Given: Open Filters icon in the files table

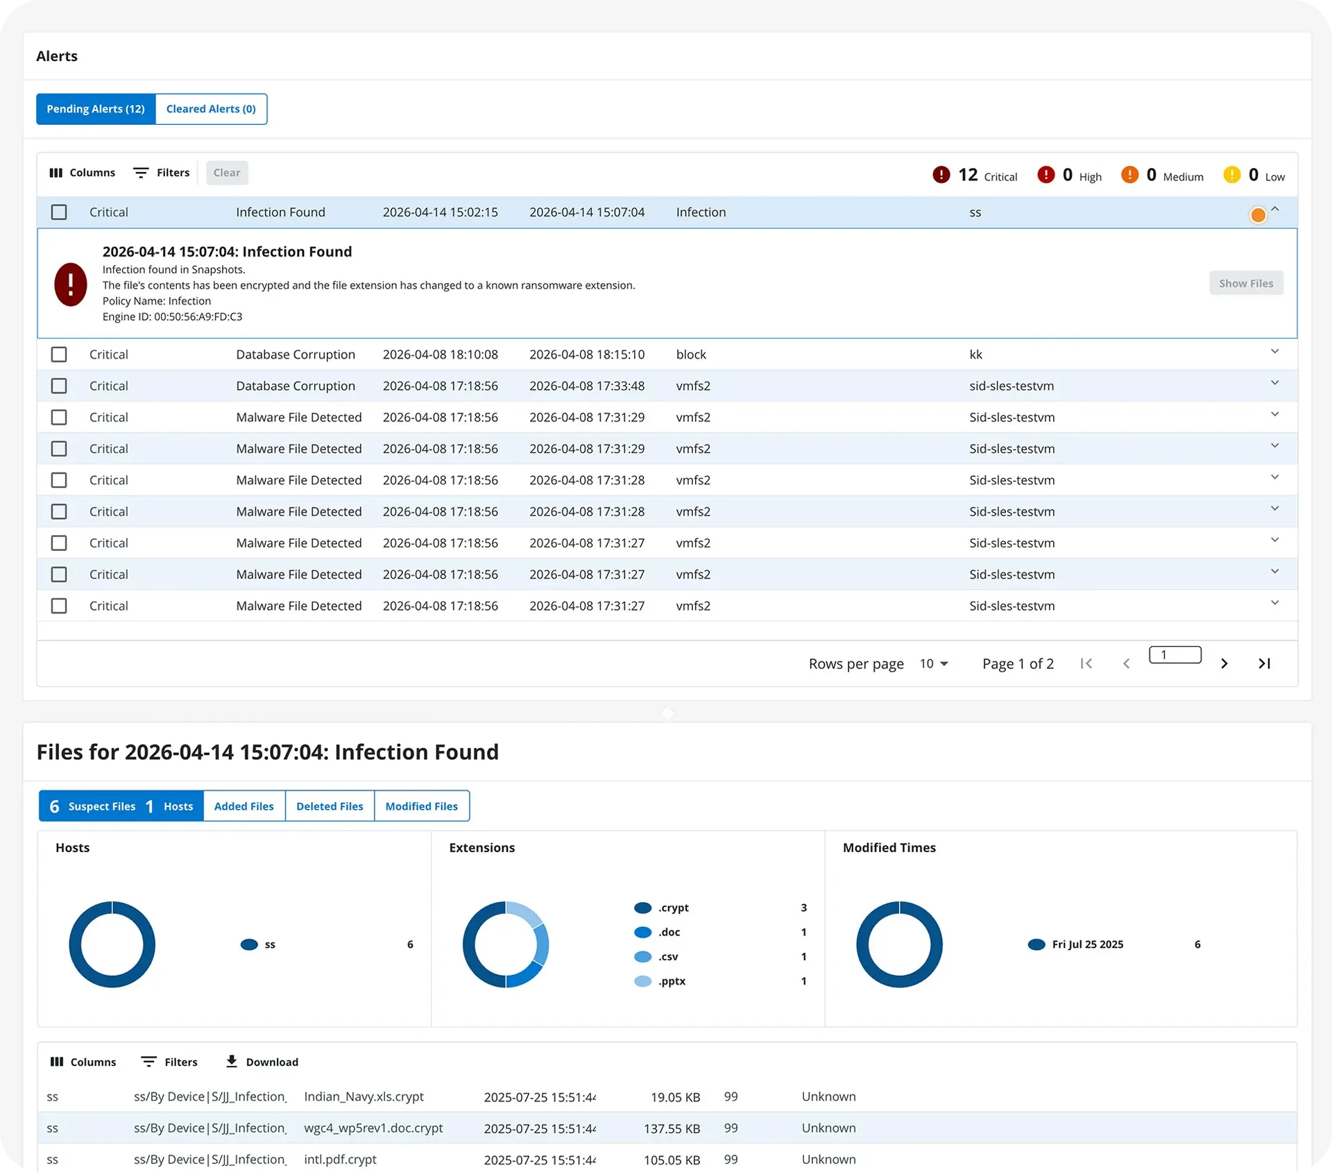Looking at the screenshot, I should click(148, 1062).
